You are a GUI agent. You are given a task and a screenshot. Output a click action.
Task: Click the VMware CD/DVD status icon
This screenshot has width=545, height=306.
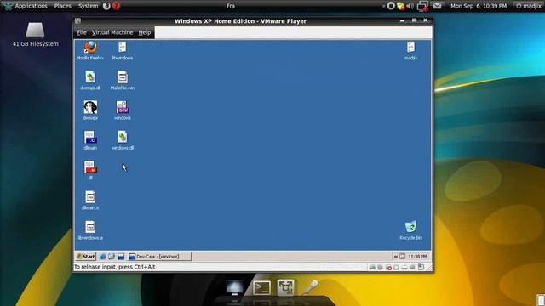pyautogui.click(x=381, y=267)
